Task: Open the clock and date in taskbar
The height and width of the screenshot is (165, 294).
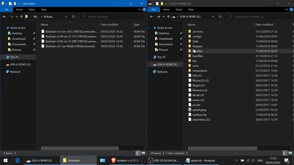Action: (x=273, y=160)
